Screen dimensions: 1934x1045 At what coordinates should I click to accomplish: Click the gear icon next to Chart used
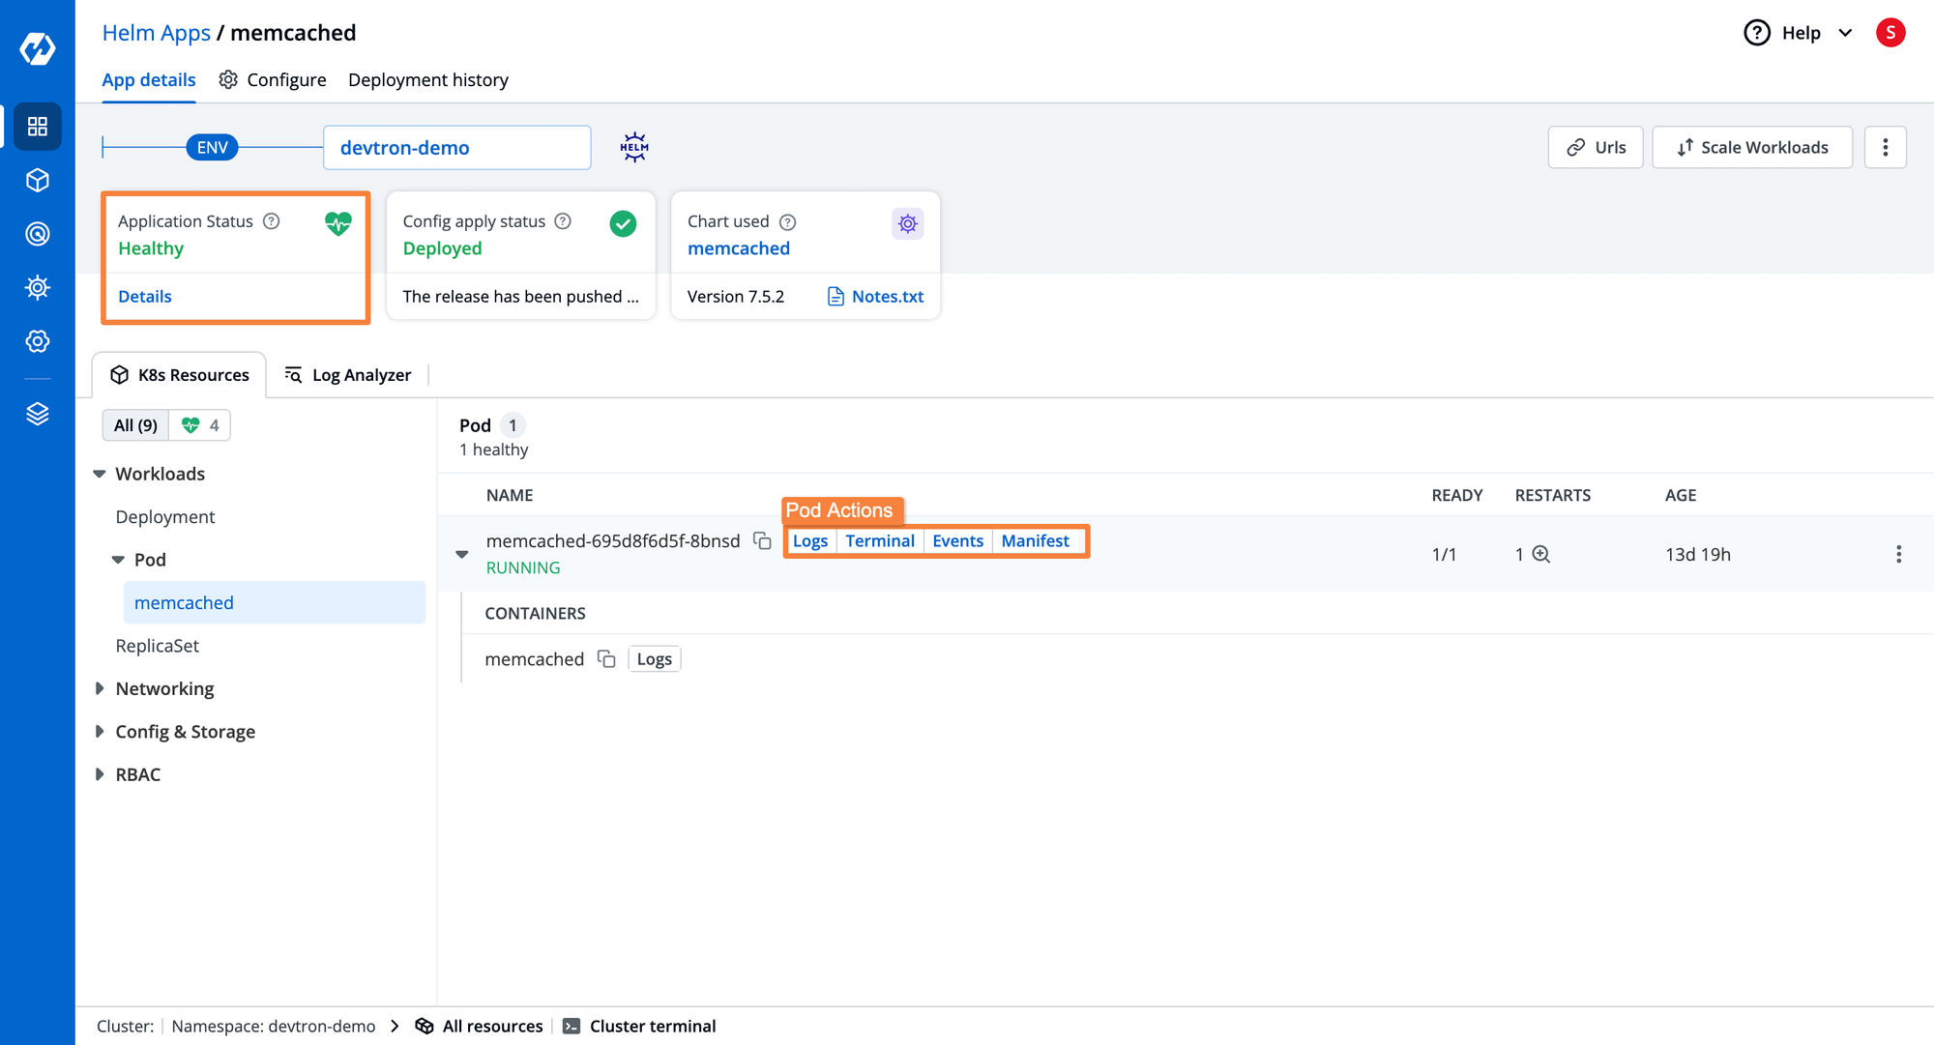pyautogui.click(x=904, y=222)
